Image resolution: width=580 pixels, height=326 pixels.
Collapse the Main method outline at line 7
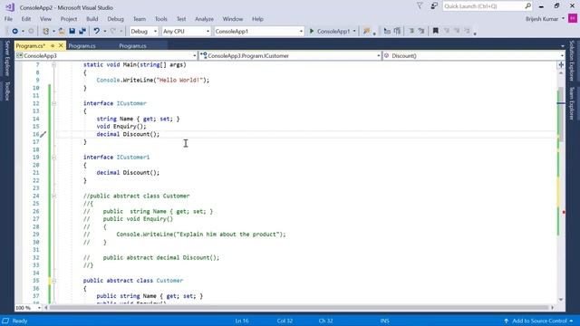[54, 64]
